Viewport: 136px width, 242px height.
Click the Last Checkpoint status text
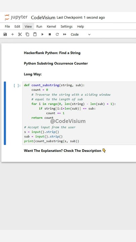81,17
